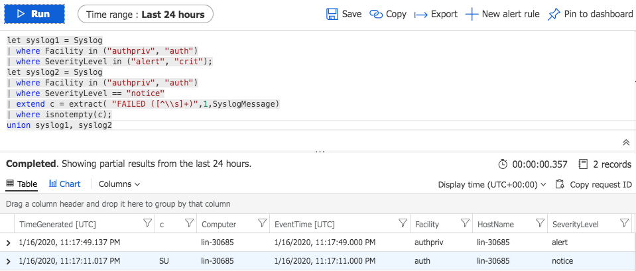The height and width of the screenshot is (271, 636).
Task: Expand the notice severity result row
Action: [9, 261]
